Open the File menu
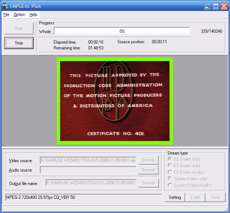Viewport: 230px width, 213px height. point(6,15)
